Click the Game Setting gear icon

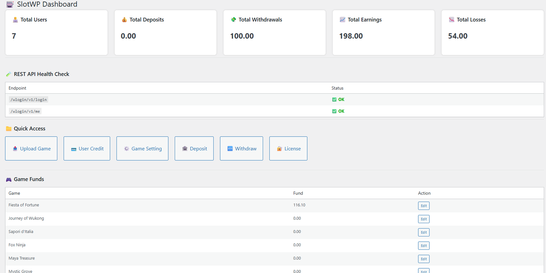(127, 149)
